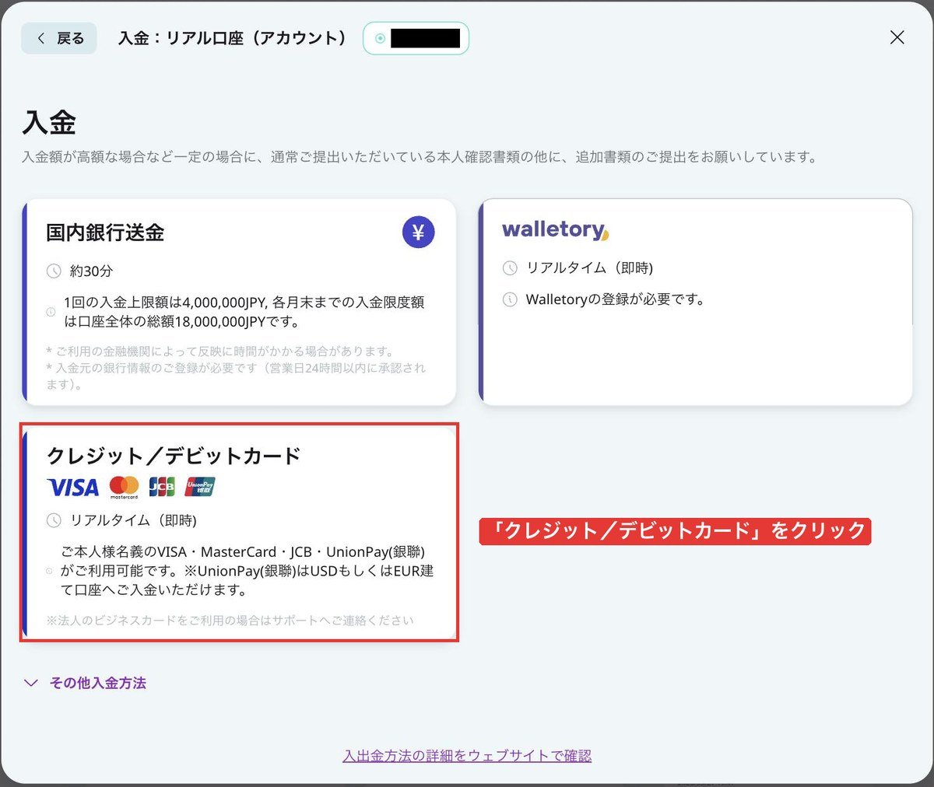The width and height of the screenshot is (934, 787).
Task: Click the 入金:リアル口座(アカウント) title
Action: pyautogui.click(x=233, y=38)
